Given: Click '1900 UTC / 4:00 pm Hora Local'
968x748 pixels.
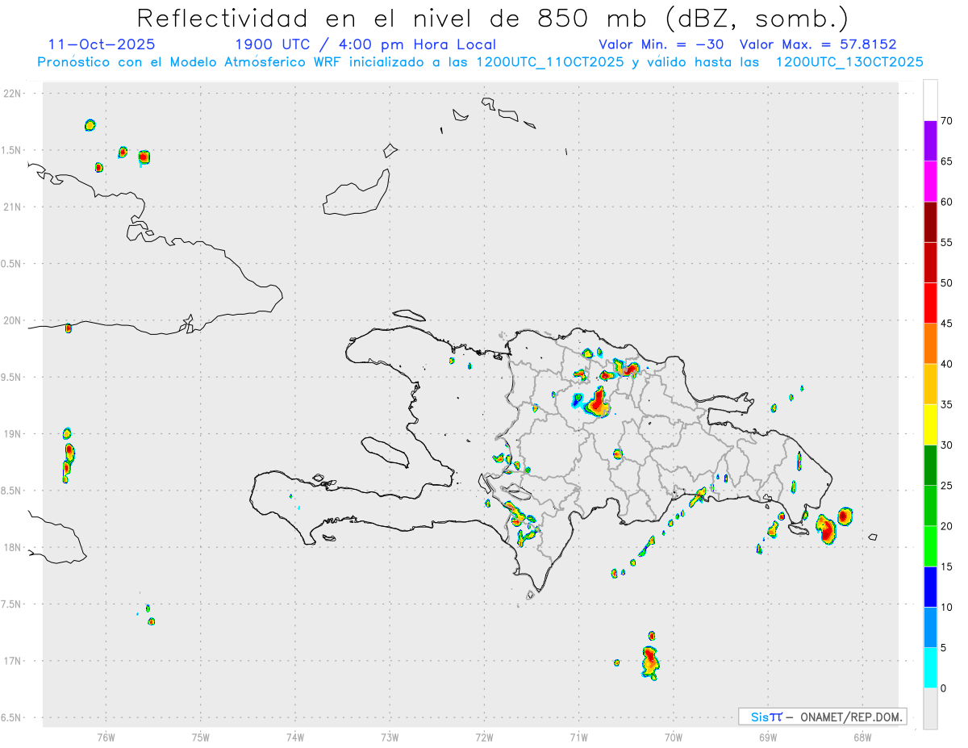Looking at the screenshot, I should [x=365, y=44].
